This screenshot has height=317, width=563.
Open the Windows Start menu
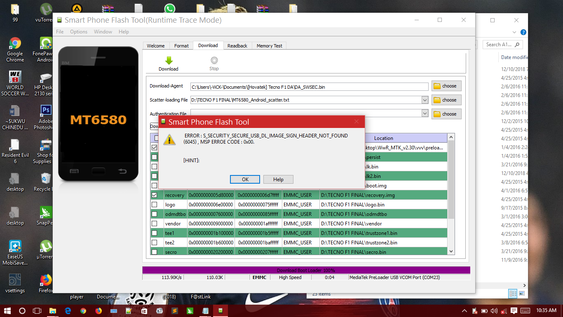tap(7, 310)
